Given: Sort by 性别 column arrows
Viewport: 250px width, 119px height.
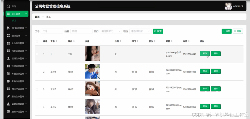Looking at the screenshot, I should click(x=120, y=41).
